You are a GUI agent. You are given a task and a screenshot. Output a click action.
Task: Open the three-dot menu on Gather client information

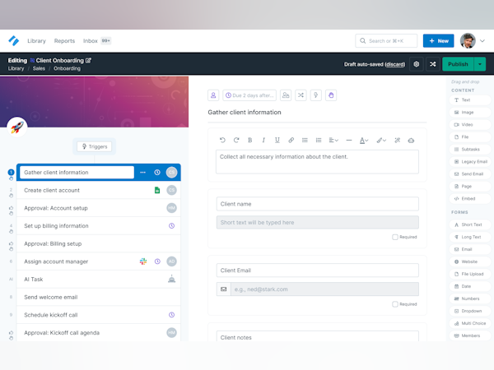[x=142, y=172]
